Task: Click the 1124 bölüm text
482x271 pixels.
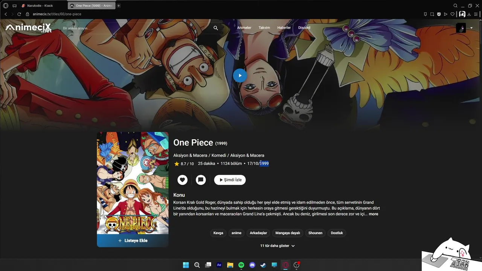Action: click(x=231, y=164)
